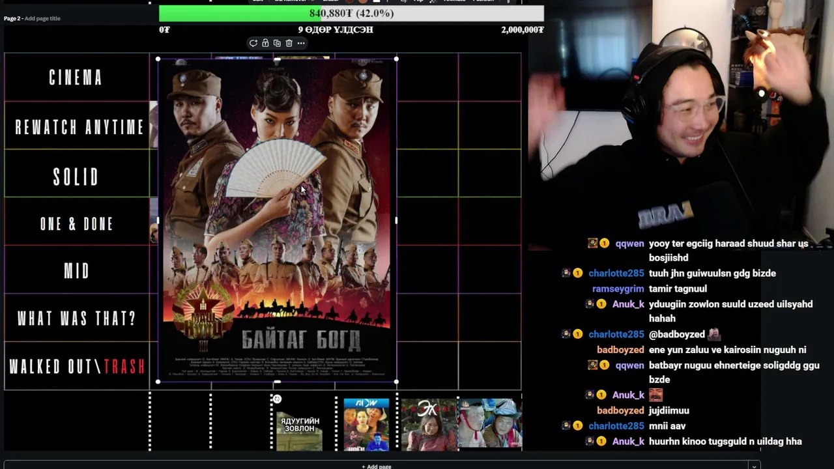Click the page collapse chevron at bottom right
834x469 pixels.
tap(754, 466)
